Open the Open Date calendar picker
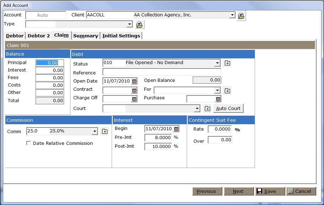This screenshot has width=324, height=205. click(134, 81)
